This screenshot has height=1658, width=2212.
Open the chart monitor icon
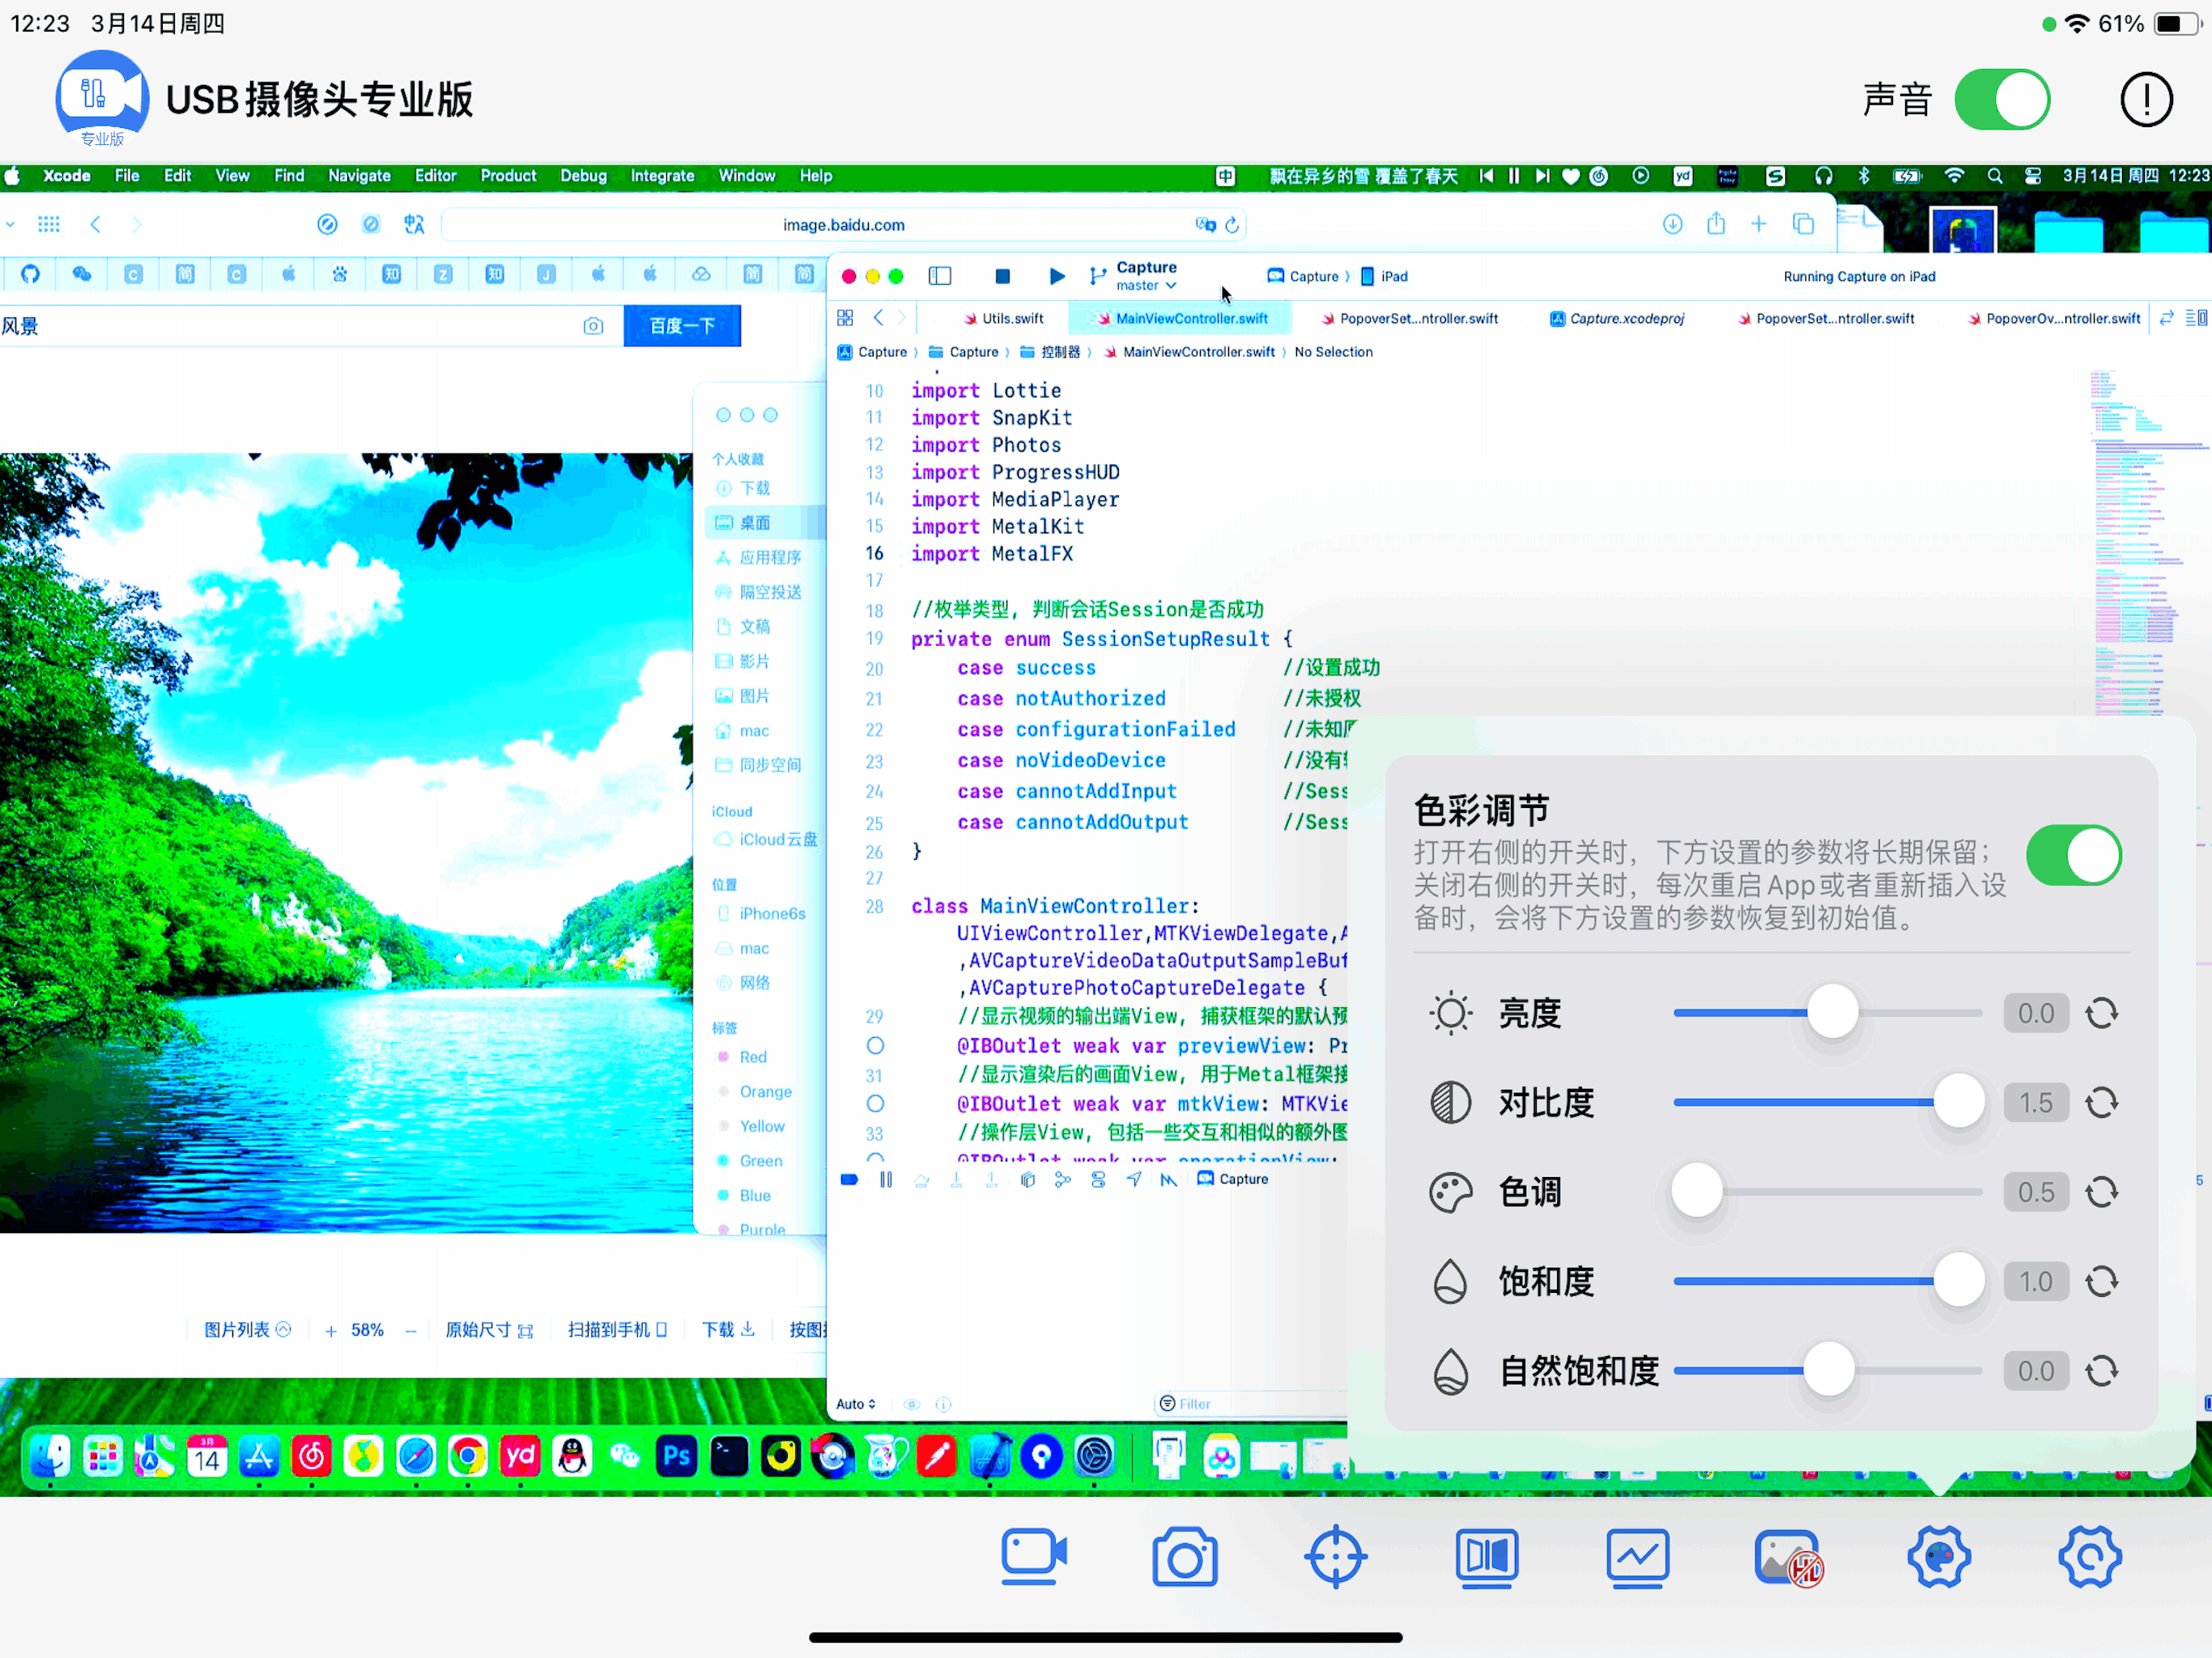(x=1638, y=1557)
